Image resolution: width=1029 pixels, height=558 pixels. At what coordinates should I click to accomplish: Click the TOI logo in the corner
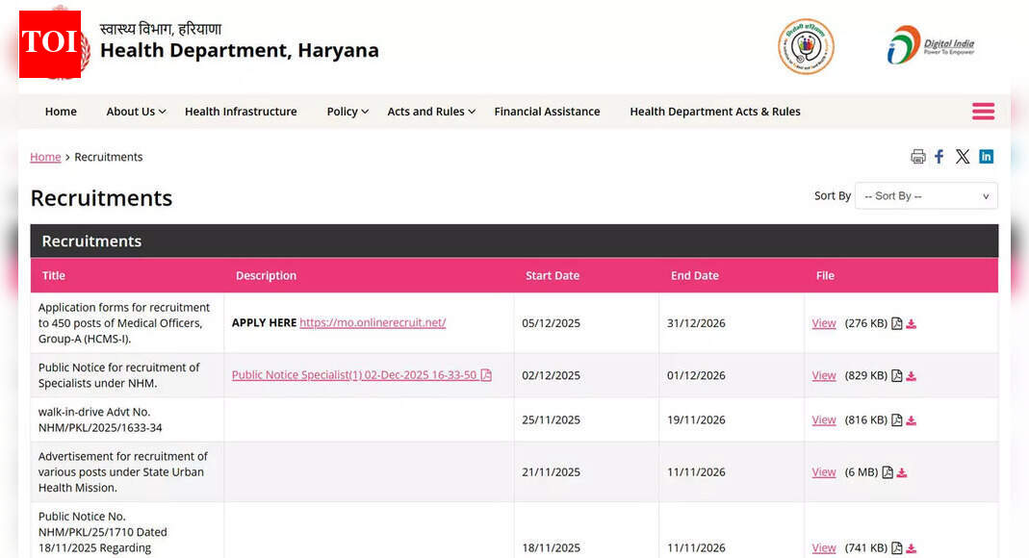pos(47,43)
